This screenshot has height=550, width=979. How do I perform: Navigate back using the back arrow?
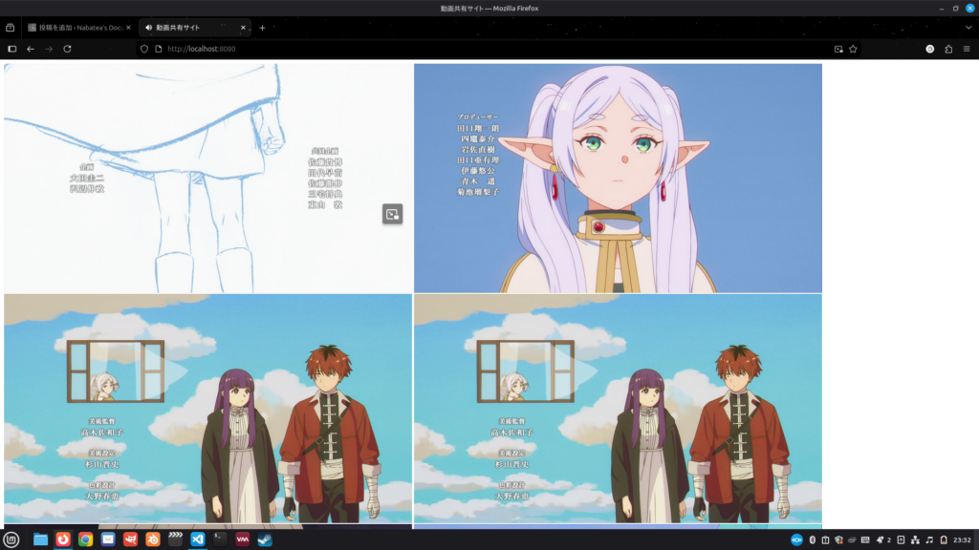tap(31, 49)
